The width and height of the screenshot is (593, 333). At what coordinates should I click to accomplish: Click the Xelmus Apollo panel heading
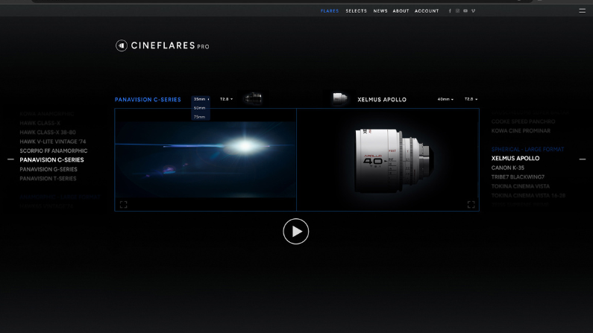[x=382, y=100]
